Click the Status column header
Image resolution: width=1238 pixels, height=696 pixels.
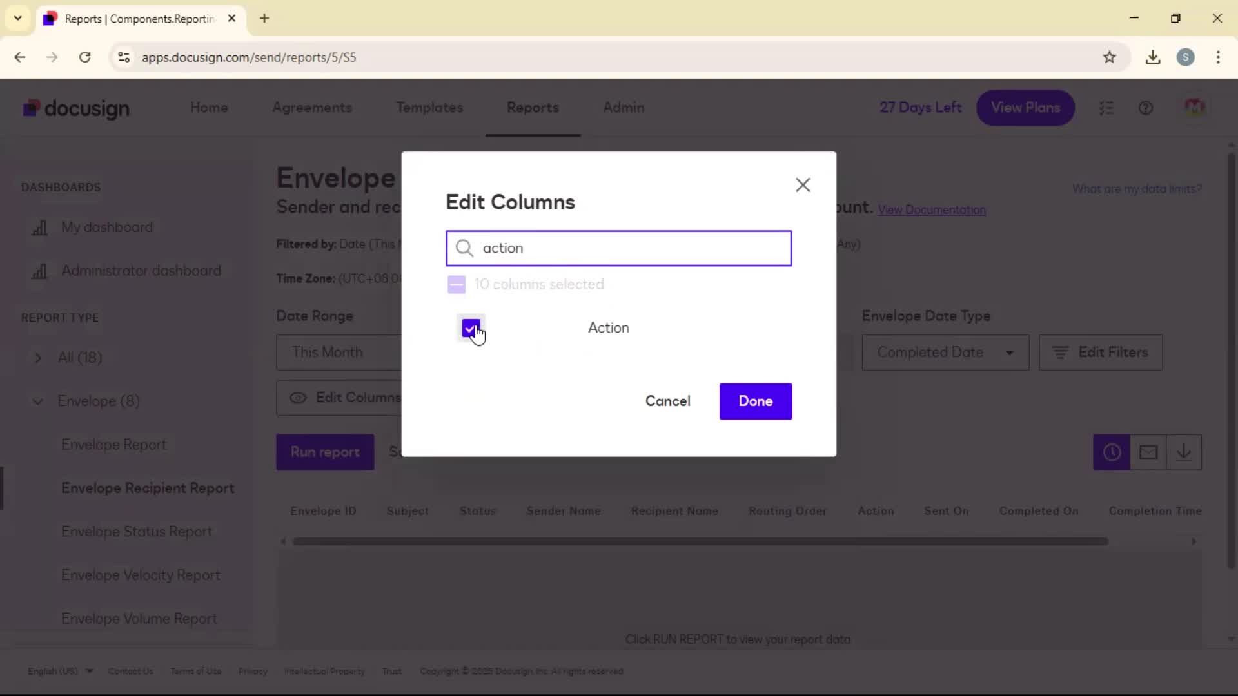click(x=478, y=511)
